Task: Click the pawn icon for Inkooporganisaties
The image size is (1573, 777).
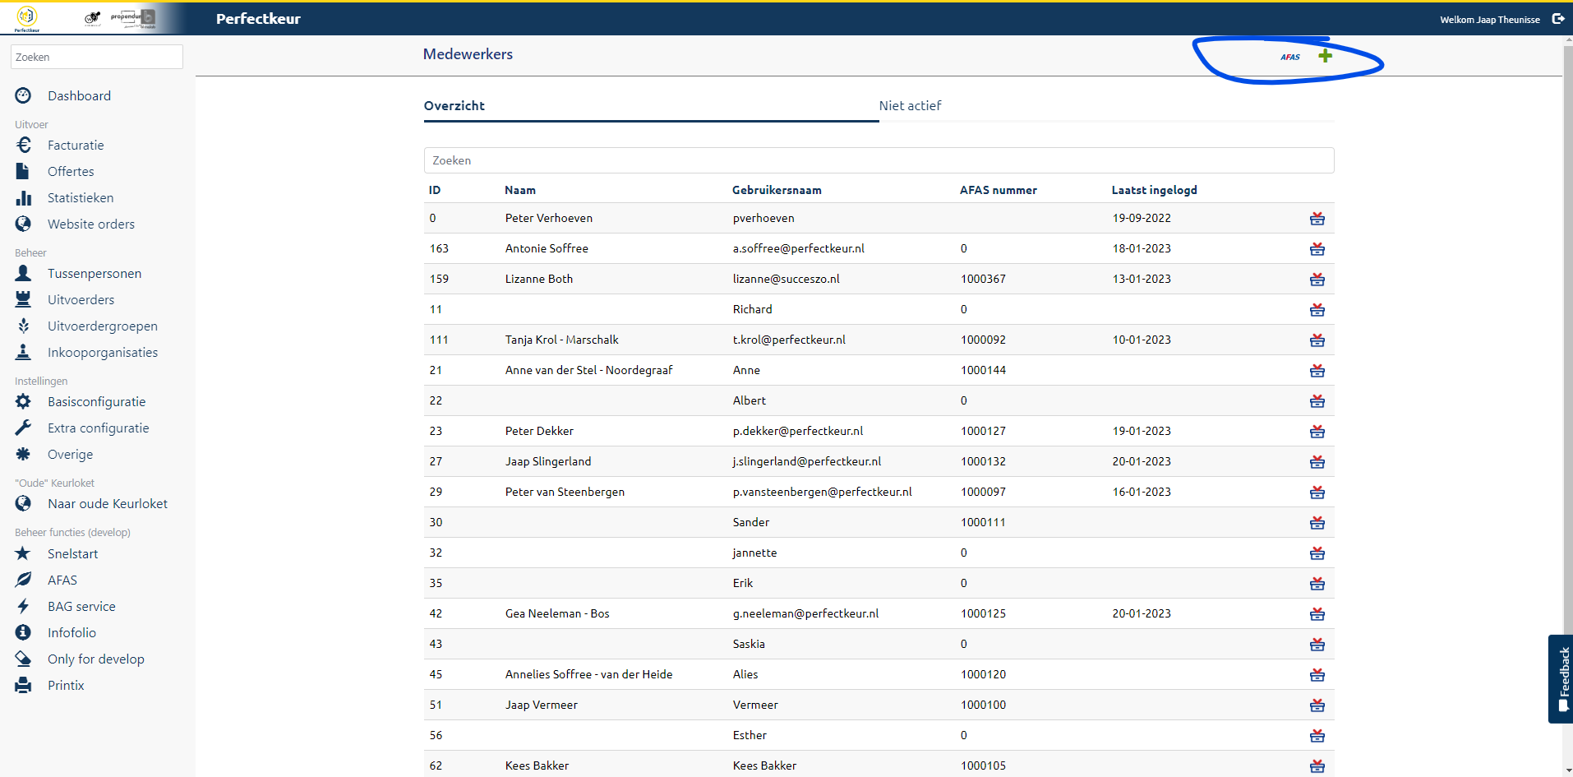Action: (23, 352)
